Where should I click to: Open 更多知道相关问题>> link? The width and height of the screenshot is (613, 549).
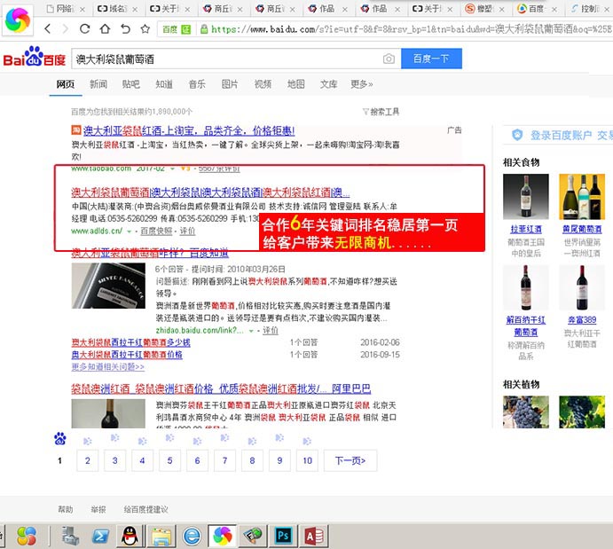tap(108, 367)
